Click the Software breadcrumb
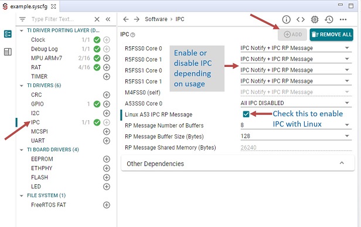This screenshot has width=361, height=227. point(156,19)
